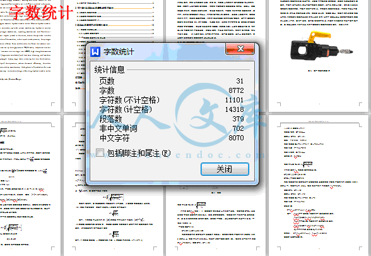Viewport: 371px width, 256px height.
Task: Click the red 字数统计 heading text
Action: point(40,13)
